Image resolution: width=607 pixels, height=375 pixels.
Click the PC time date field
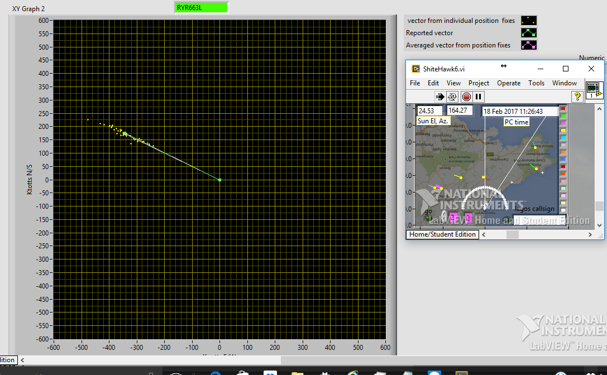(x=520, y=111)
